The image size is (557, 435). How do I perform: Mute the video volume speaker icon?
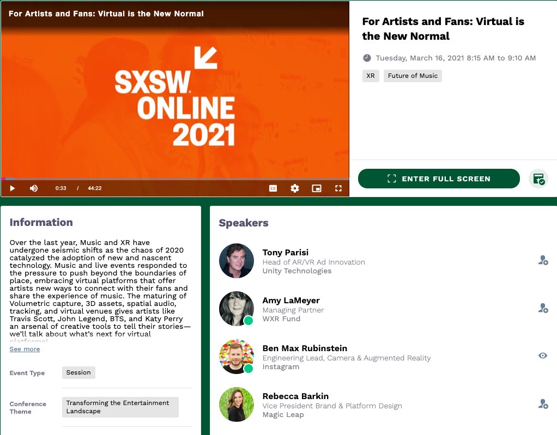pos(34,188)
